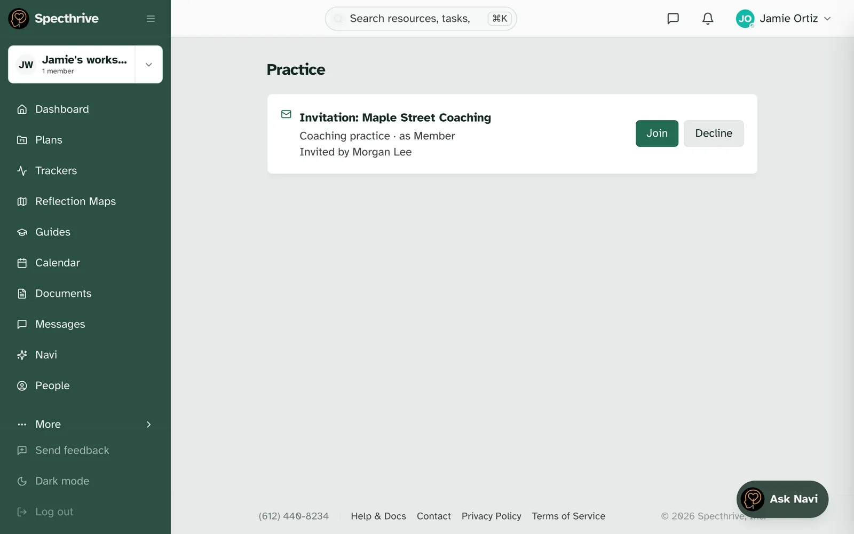
Task: Click the JW workspace avatar
Action: tap(26, 65)
